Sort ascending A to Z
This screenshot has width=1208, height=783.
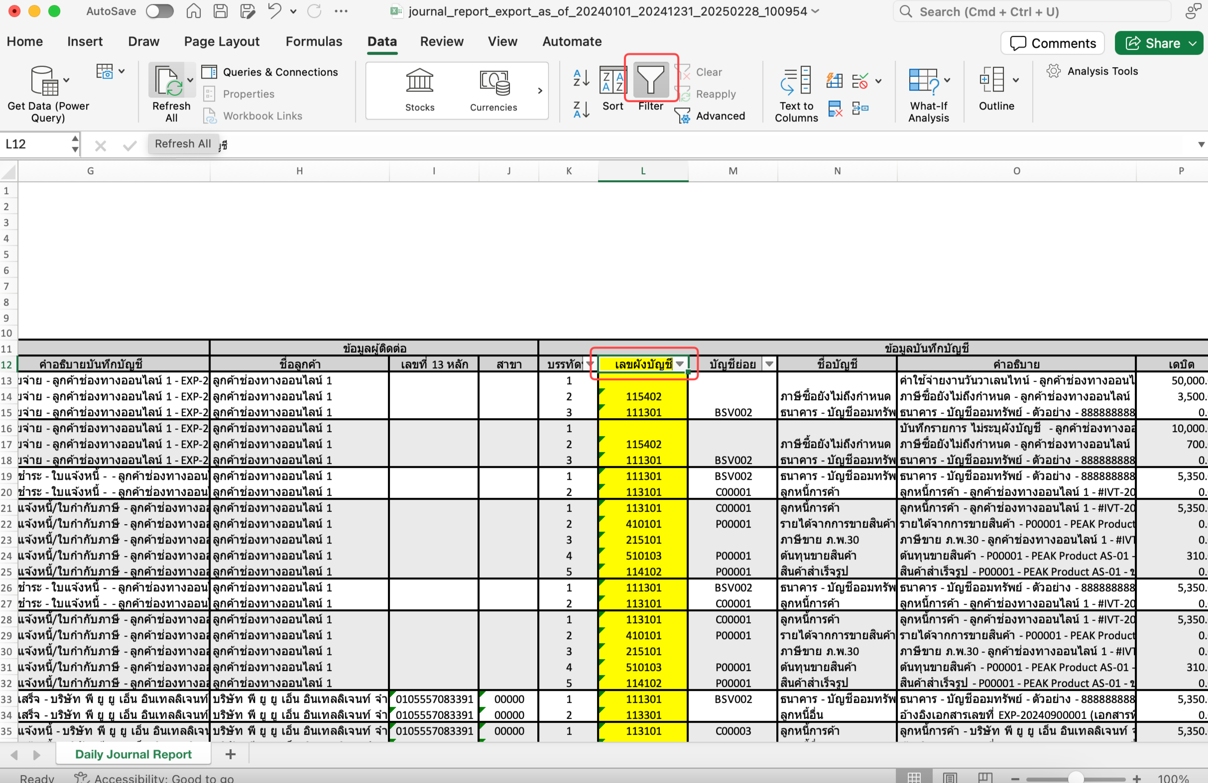581,78
